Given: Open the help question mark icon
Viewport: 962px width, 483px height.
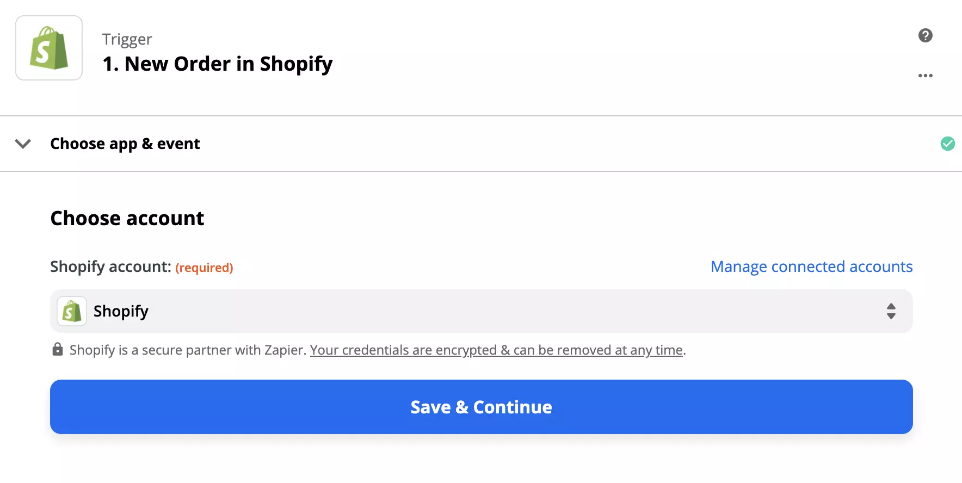Looking at the screenshot, I should [x=924, y=35].
